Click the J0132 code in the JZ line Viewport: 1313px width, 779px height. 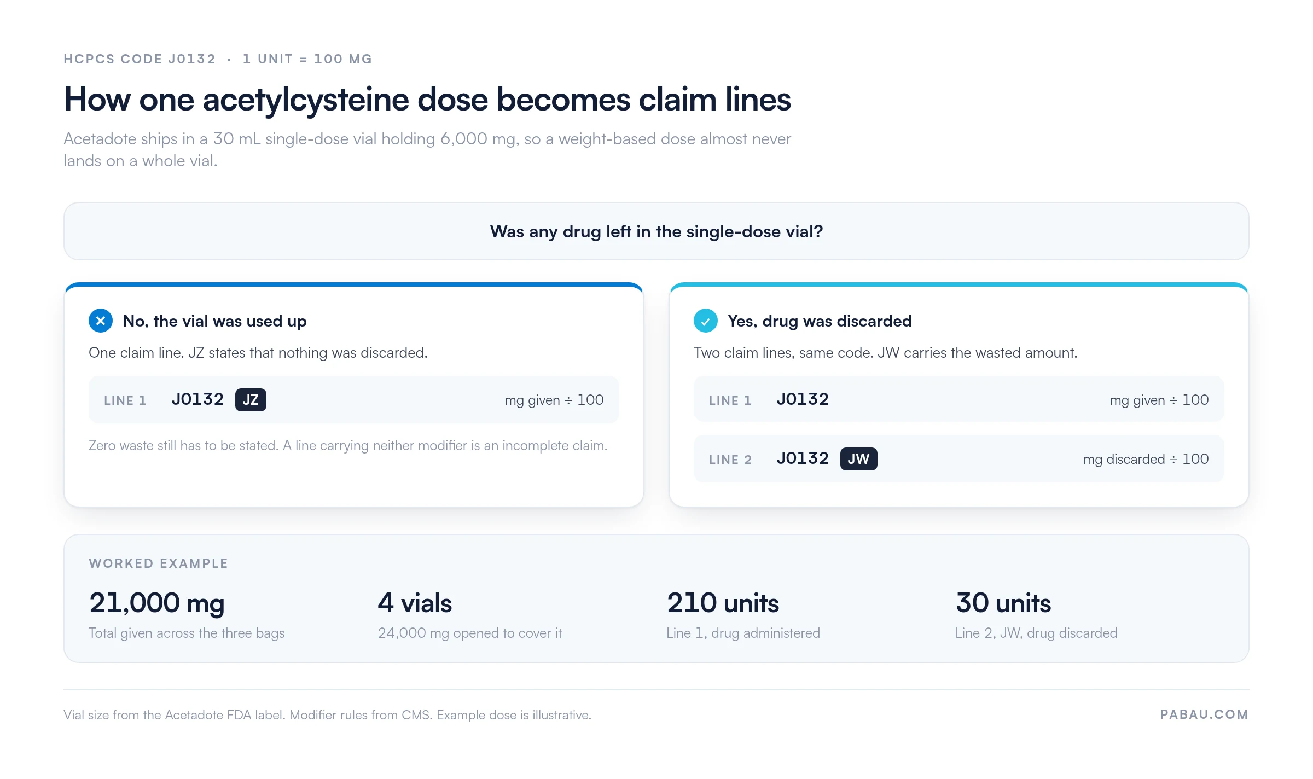coord(197,399)
